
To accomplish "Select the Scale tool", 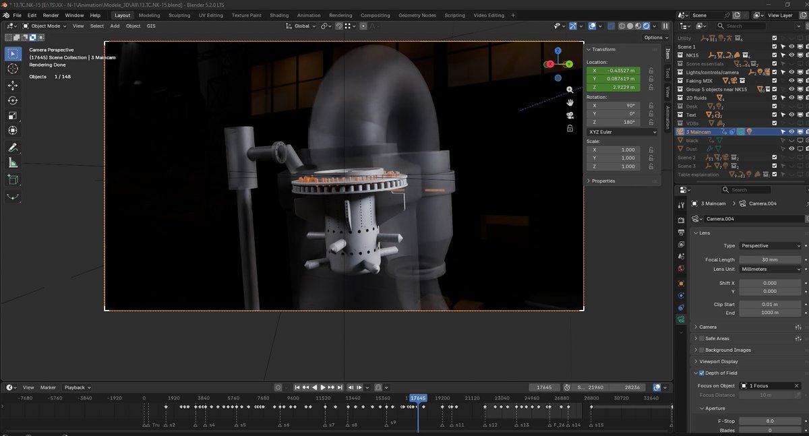I will tap(13, 115).
